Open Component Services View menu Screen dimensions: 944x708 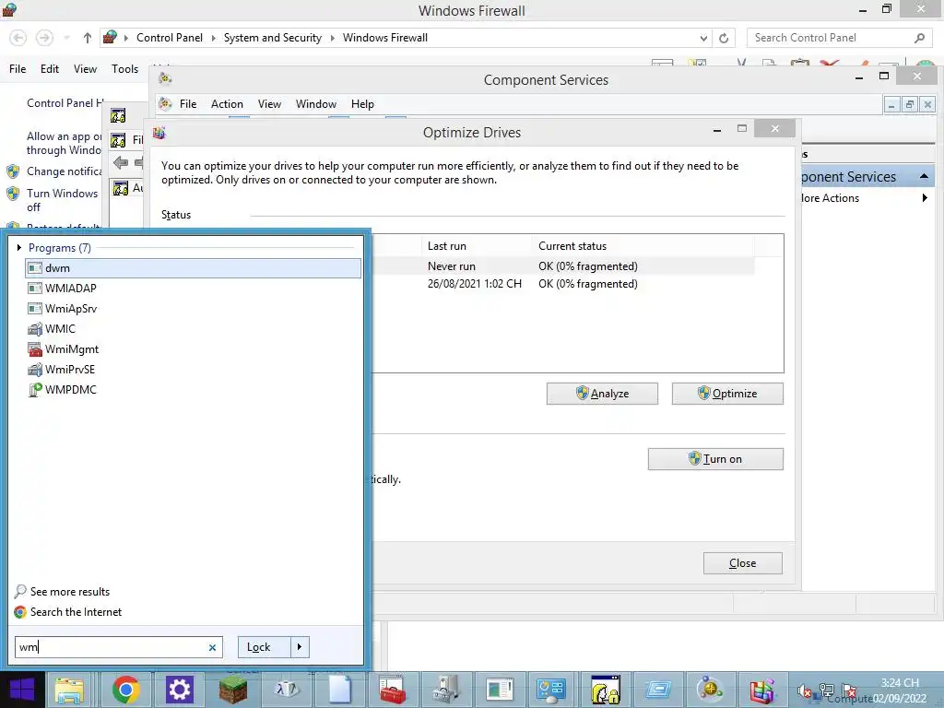click(x=269, y=104)
